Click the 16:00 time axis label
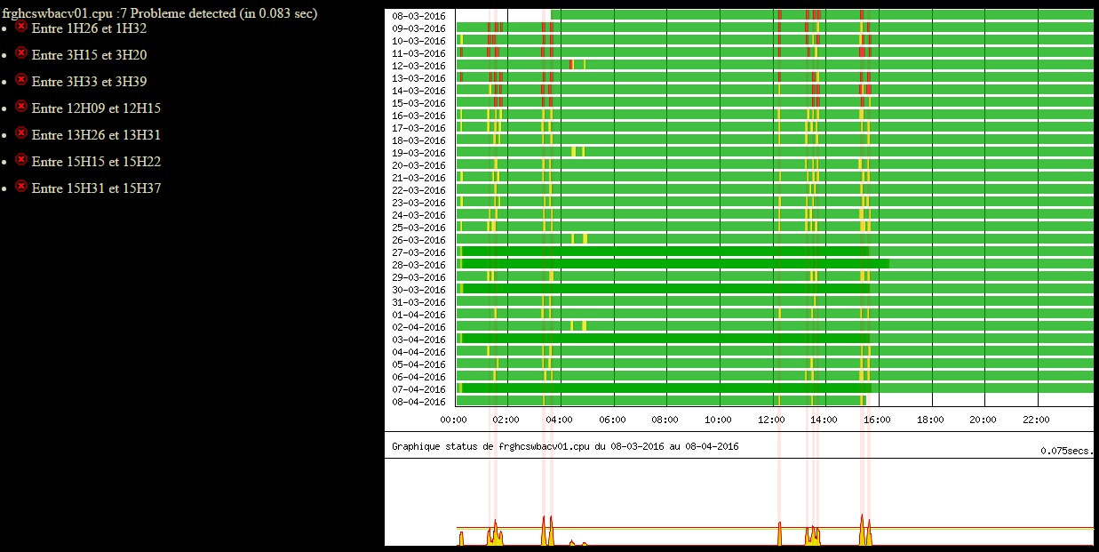1099x552 pixels. click(x=877, y=420)
